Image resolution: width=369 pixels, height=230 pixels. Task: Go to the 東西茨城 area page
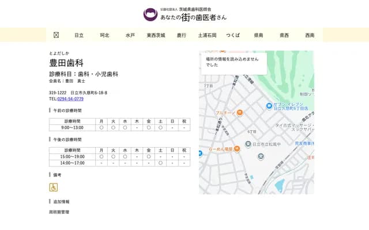[x=156, y=35]
